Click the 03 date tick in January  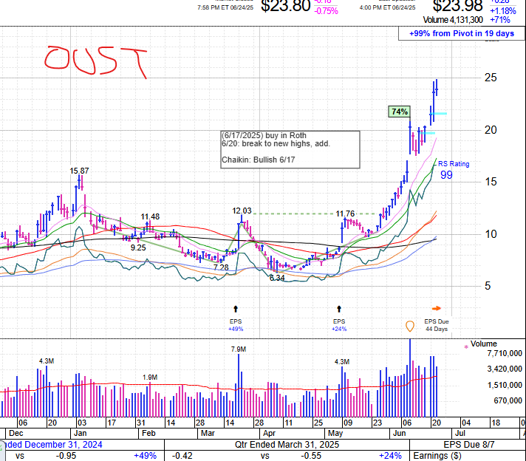pos(82,423)
